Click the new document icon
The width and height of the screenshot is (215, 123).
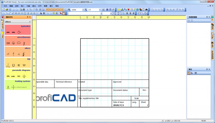4,10
